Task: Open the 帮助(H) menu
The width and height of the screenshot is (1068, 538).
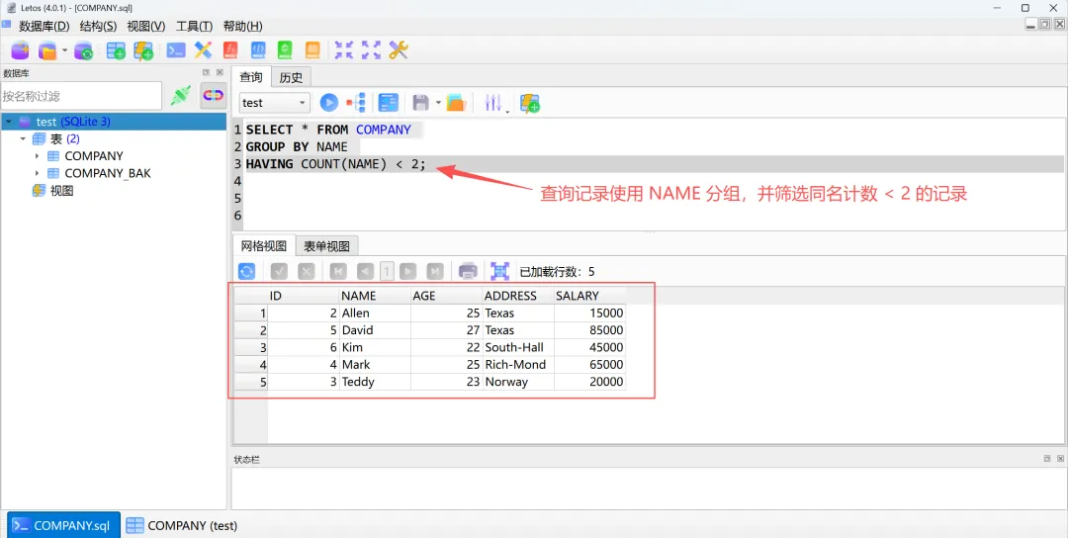Action: tap(242, 26)
